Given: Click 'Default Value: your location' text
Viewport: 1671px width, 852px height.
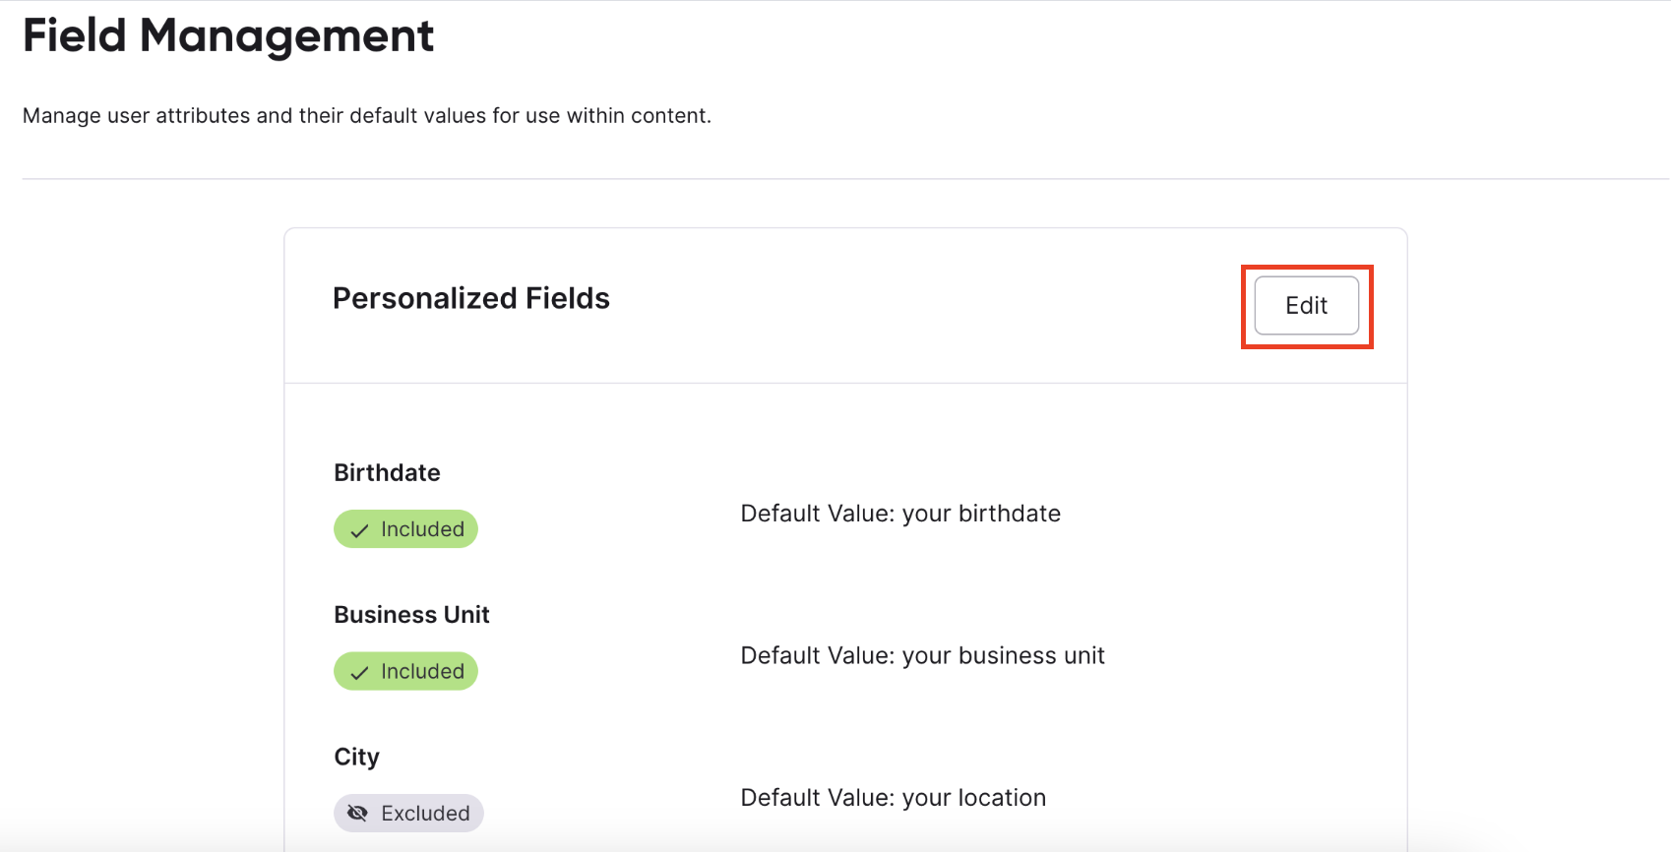Looking at the screenshot, I should 893,798.
